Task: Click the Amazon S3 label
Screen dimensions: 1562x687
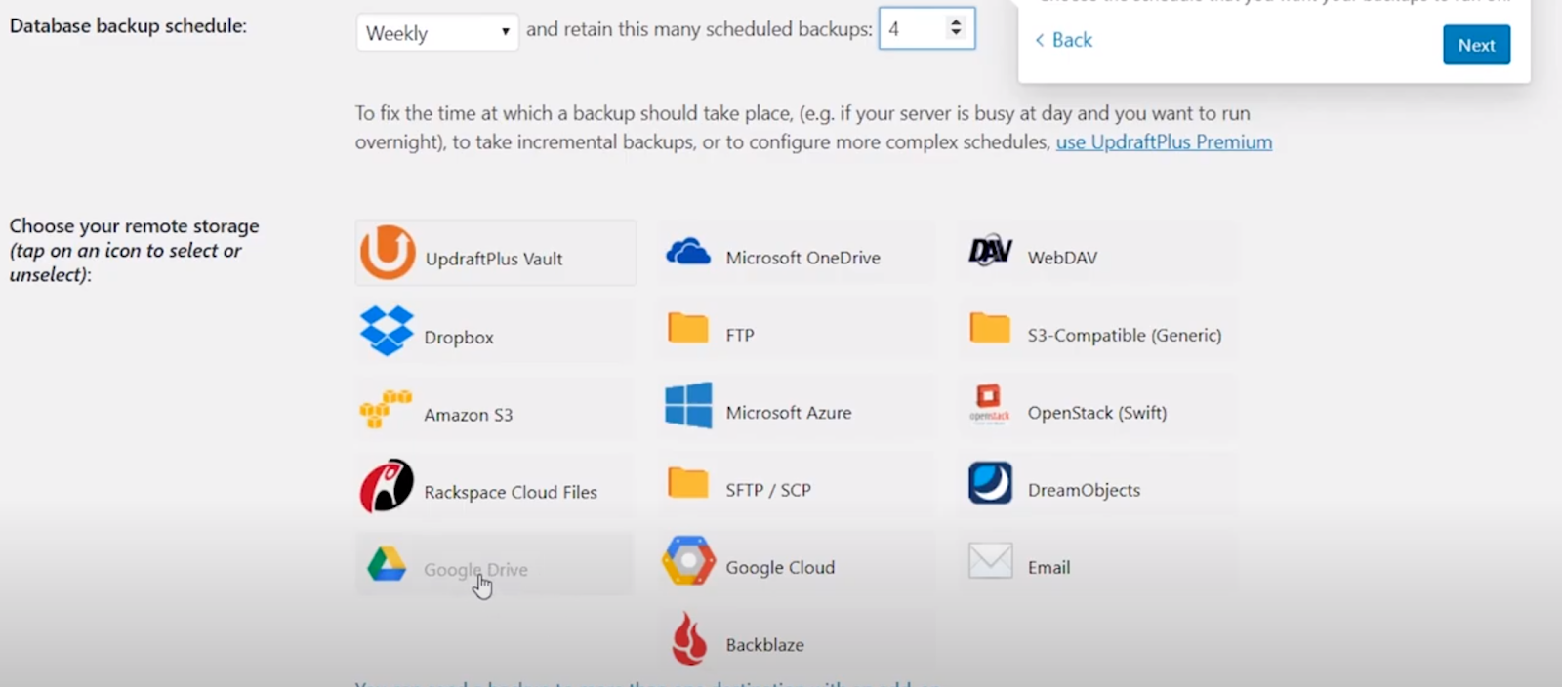Action: click(469, 415)
